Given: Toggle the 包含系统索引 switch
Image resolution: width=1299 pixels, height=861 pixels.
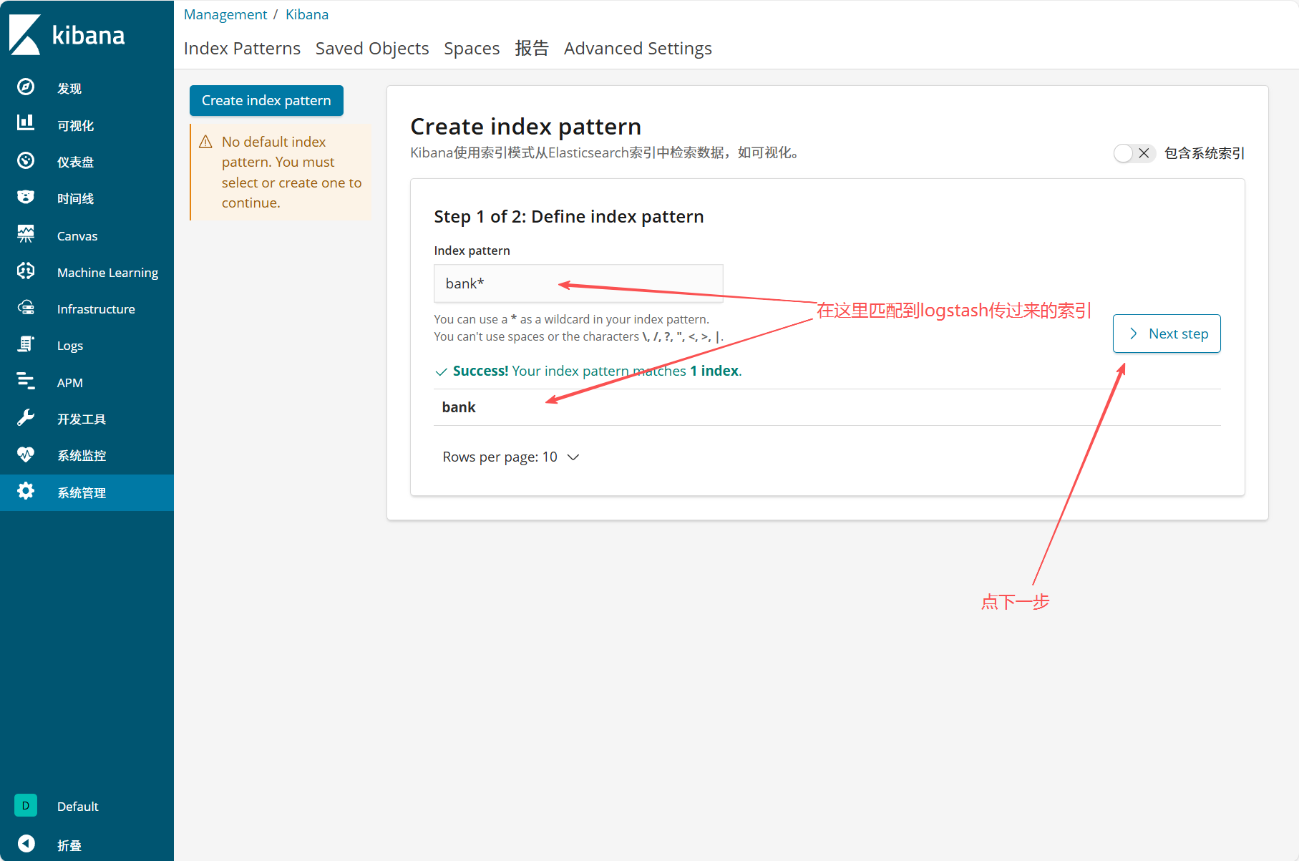Looking at the screenshot, I should point(1134,153).
